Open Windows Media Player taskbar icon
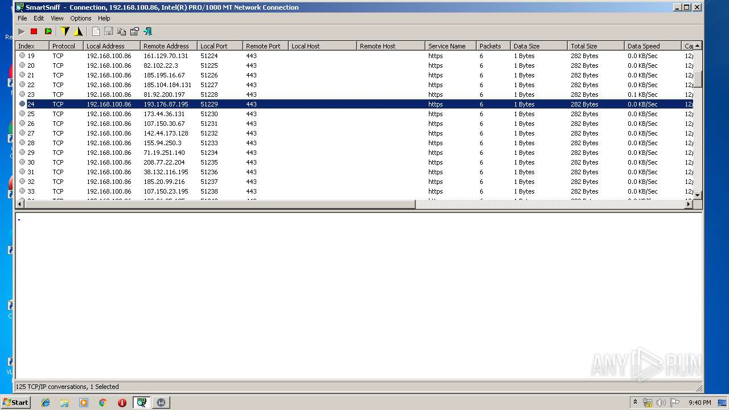Screen dimensions: 729x410 coord(84,403)
